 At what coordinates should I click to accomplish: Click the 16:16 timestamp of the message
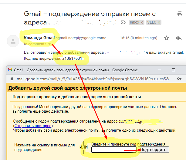pos(139,38)
